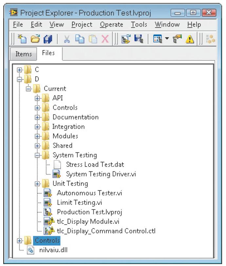The image size is (226, 266).
Task: Select tlc_Display_Command Control.ctl item
Action: coord(106,231)
